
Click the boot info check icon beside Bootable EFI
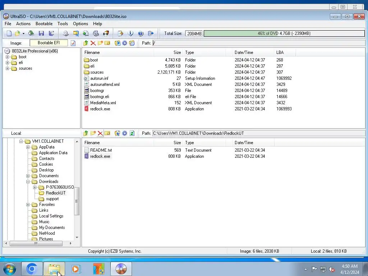pos(73,43)
